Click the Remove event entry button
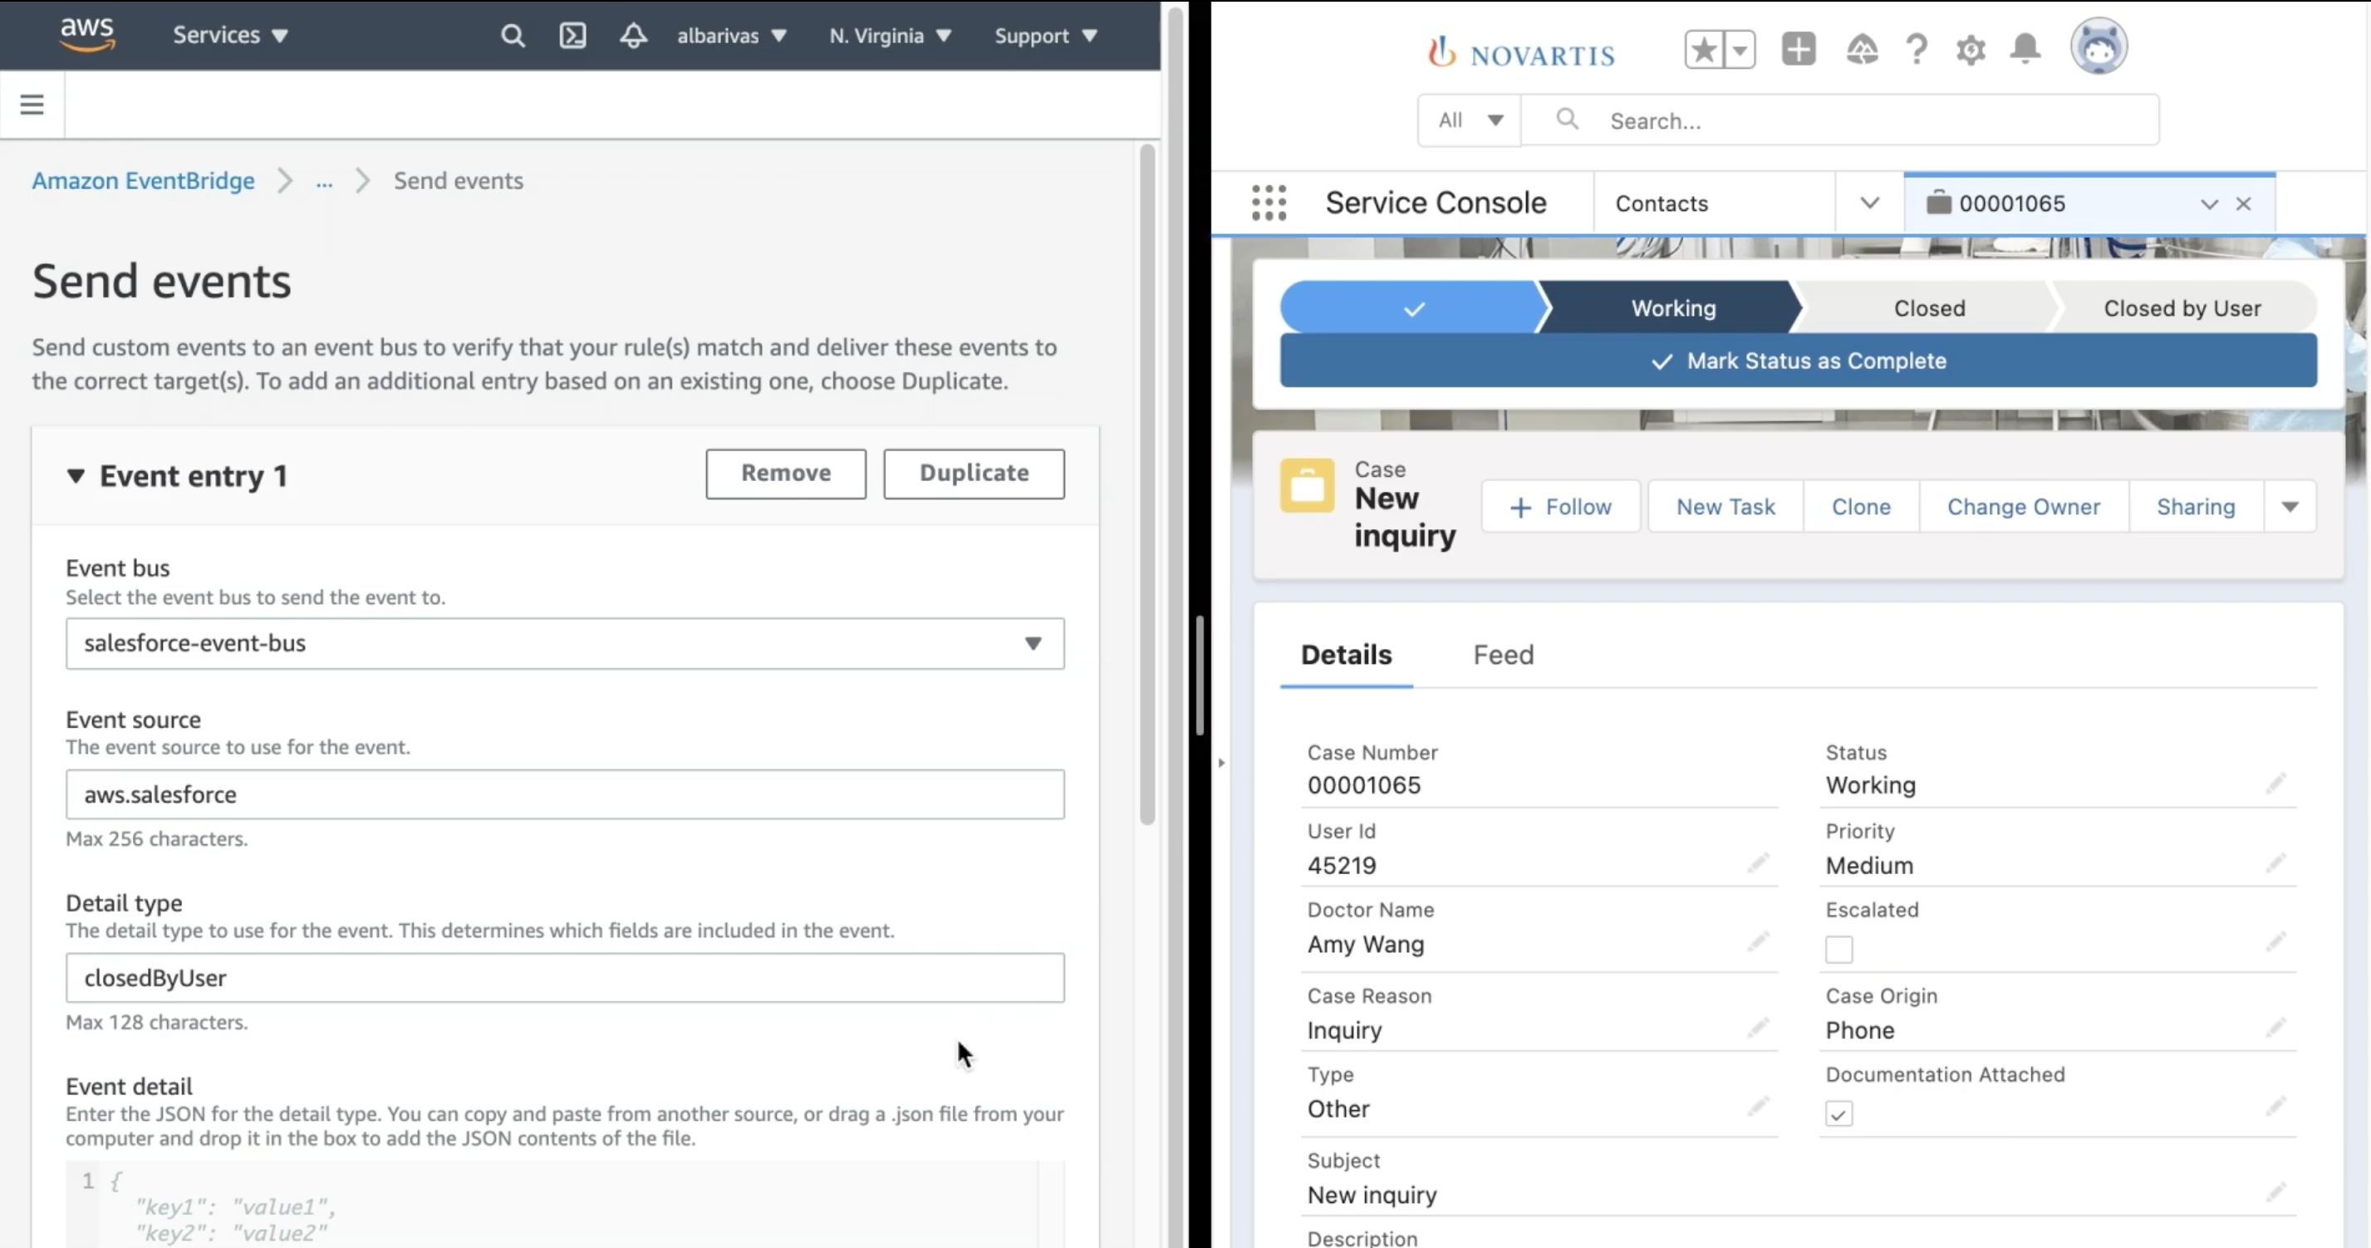Screen dimensions: 2371x1248 786,473
